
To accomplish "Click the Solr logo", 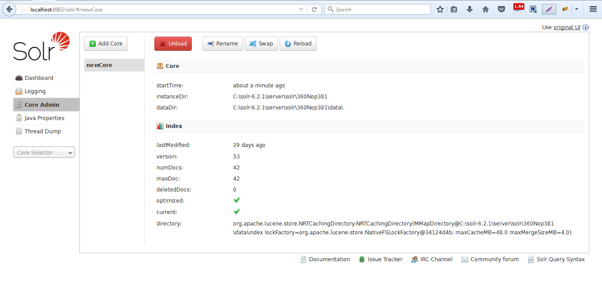I will (41, 46).
